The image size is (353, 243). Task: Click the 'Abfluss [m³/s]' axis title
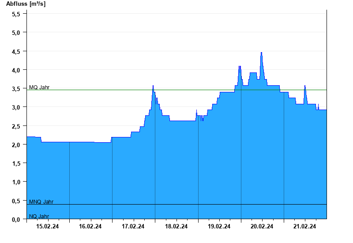[26, 4]
